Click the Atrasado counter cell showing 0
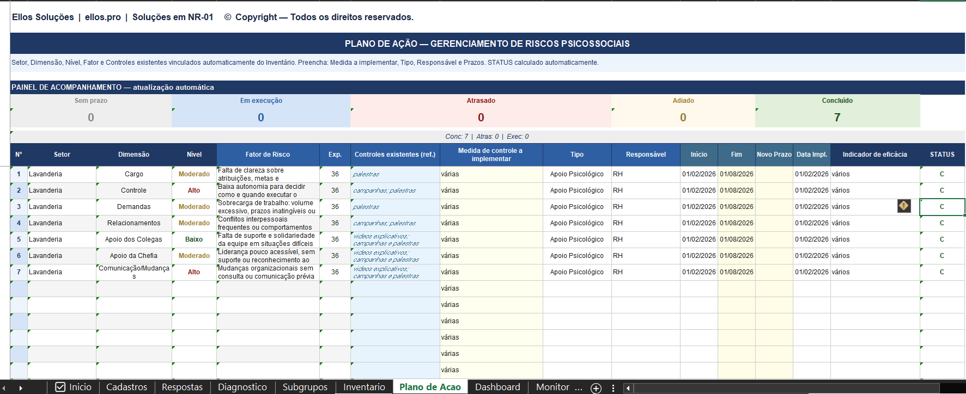966x394 pixels. point(481,117)
